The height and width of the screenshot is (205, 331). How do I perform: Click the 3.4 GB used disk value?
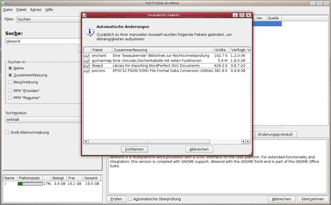point(59,184)
